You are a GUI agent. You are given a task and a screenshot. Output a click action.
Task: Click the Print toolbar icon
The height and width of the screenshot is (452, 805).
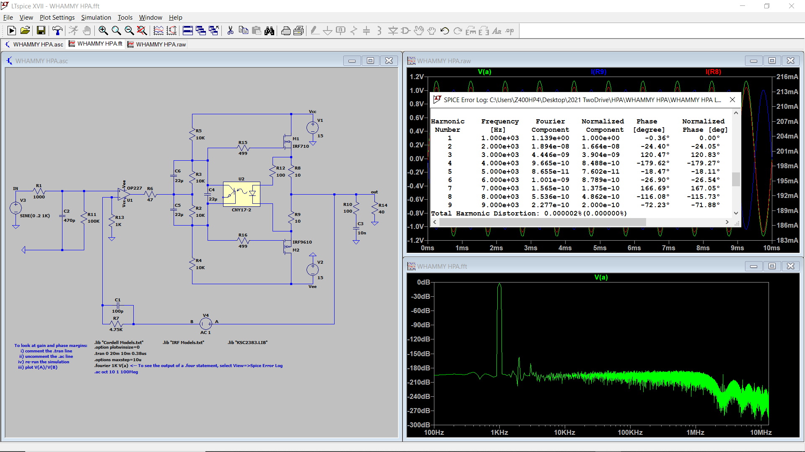pyautogui.click(x=286, y=31)
